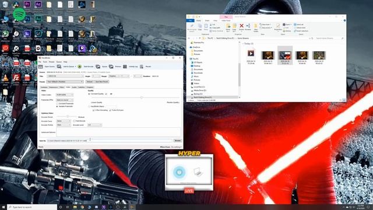Click the Browse button next to Save As

[x=177, y=141]
